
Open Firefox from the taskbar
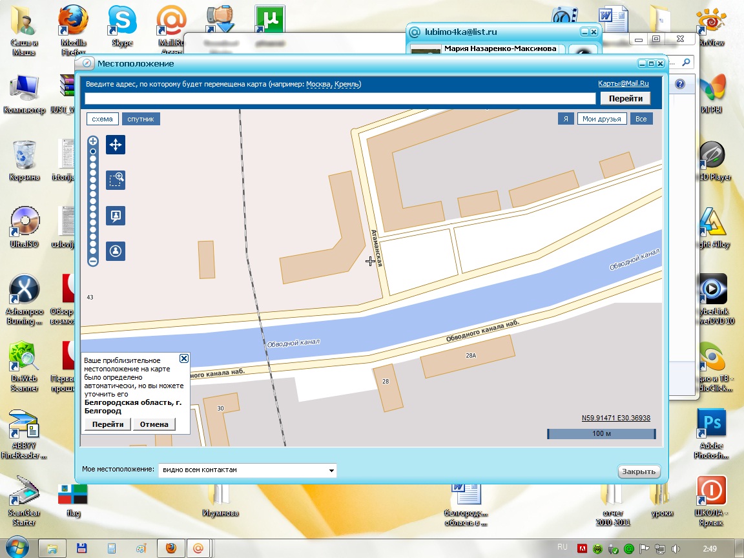point(170,548)
